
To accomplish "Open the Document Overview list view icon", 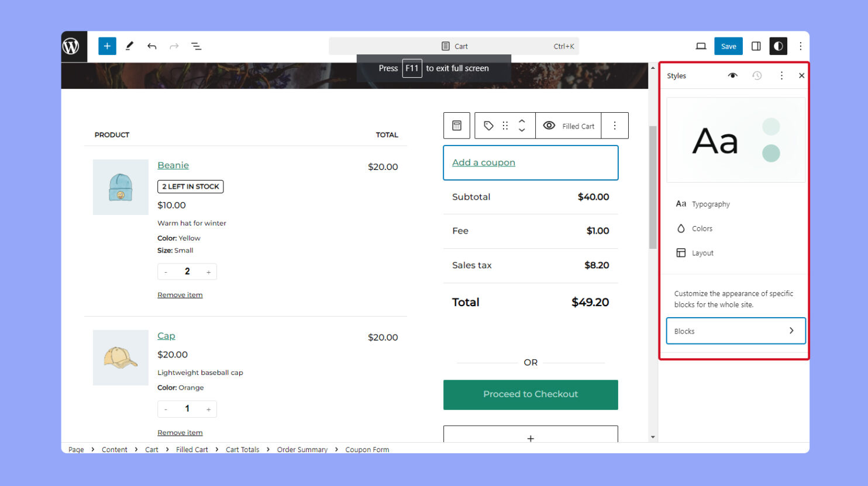I will pos(196,46).
